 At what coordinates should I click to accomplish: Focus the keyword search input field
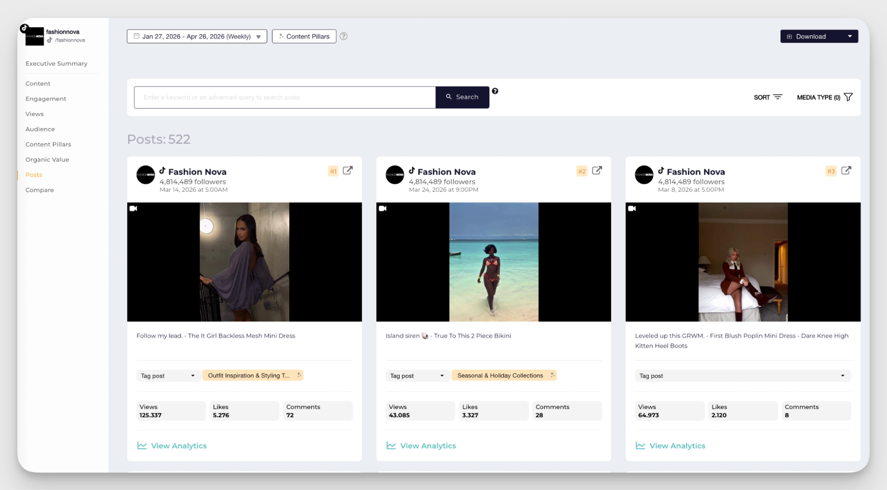[x=285, y=97]
